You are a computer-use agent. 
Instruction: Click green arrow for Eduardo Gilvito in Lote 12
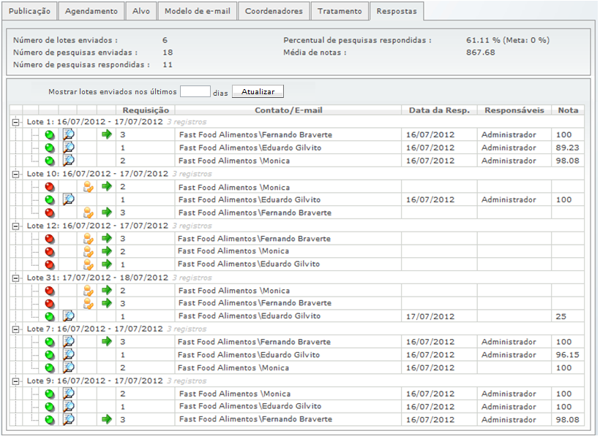tap(106, 264)
